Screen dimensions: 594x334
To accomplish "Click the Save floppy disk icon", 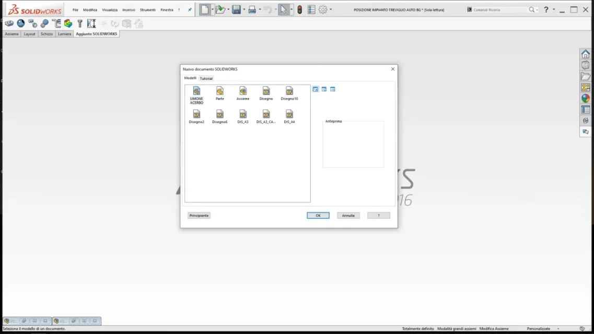I will tap(236, 9).
